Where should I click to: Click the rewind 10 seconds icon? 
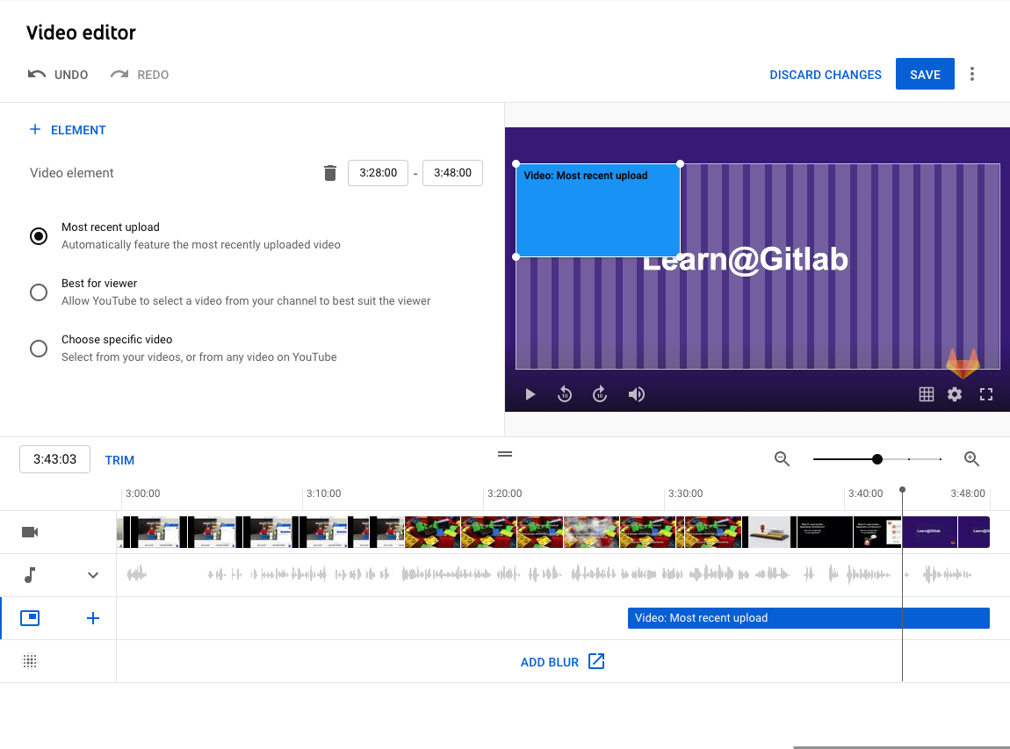[565, 394]
